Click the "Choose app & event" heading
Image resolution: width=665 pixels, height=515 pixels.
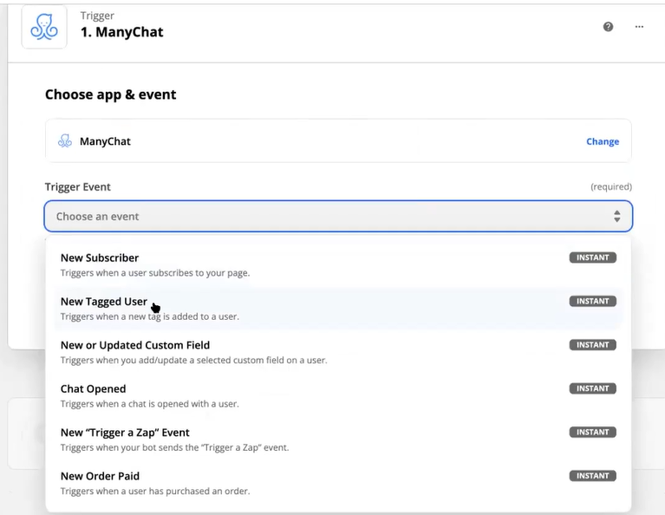pyautogui.click(x=111, y=95)
